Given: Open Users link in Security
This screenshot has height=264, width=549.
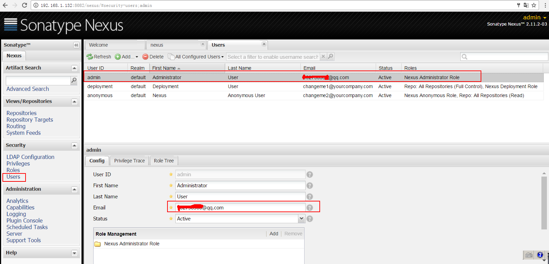Looking at the screenshot, I should pos(13,177).
